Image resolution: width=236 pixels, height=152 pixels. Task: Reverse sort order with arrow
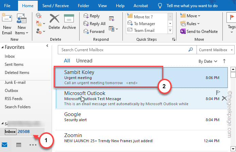224,61
